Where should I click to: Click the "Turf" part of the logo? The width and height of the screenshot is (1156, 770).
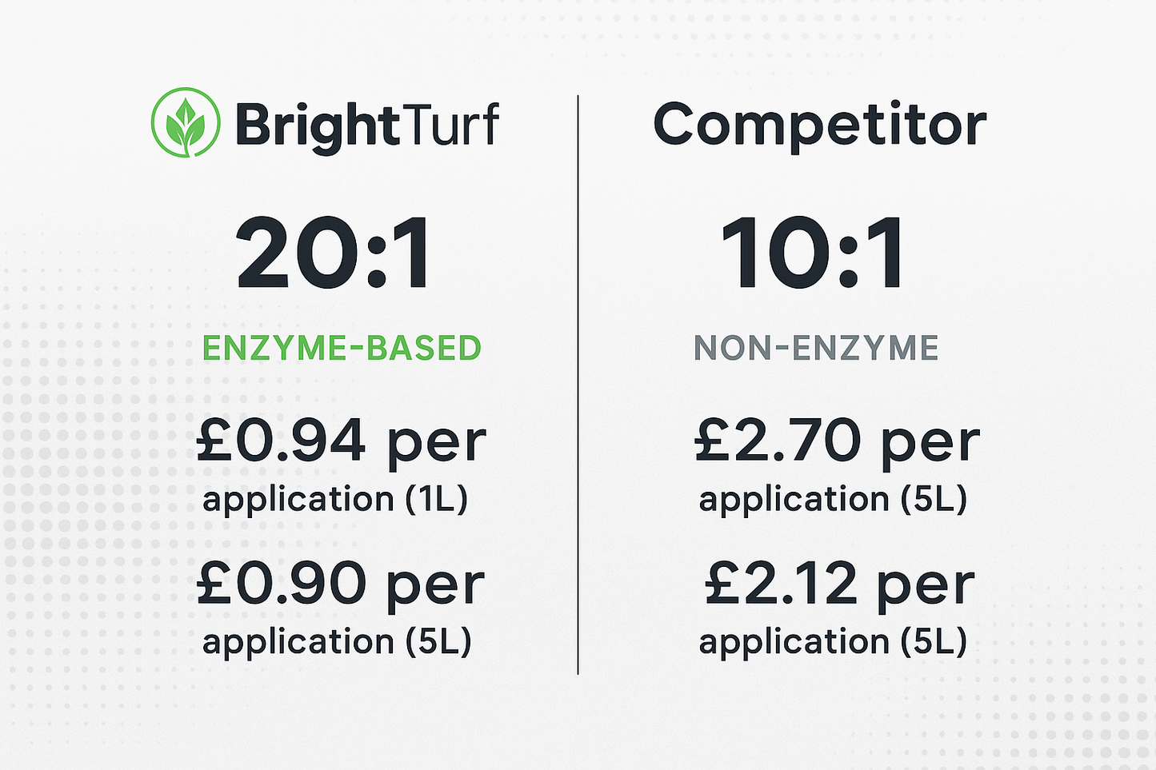[x=450, y=124]
